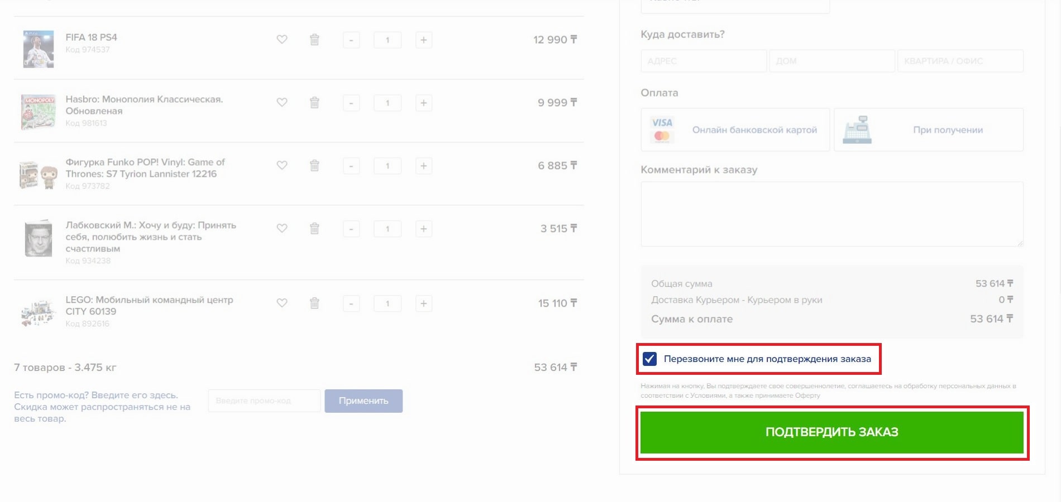Screen dimensions: 1061x502
Task: Favorite the LEGO CITY 60139 set
Action: pyautogui.click(x=282, y=303)
